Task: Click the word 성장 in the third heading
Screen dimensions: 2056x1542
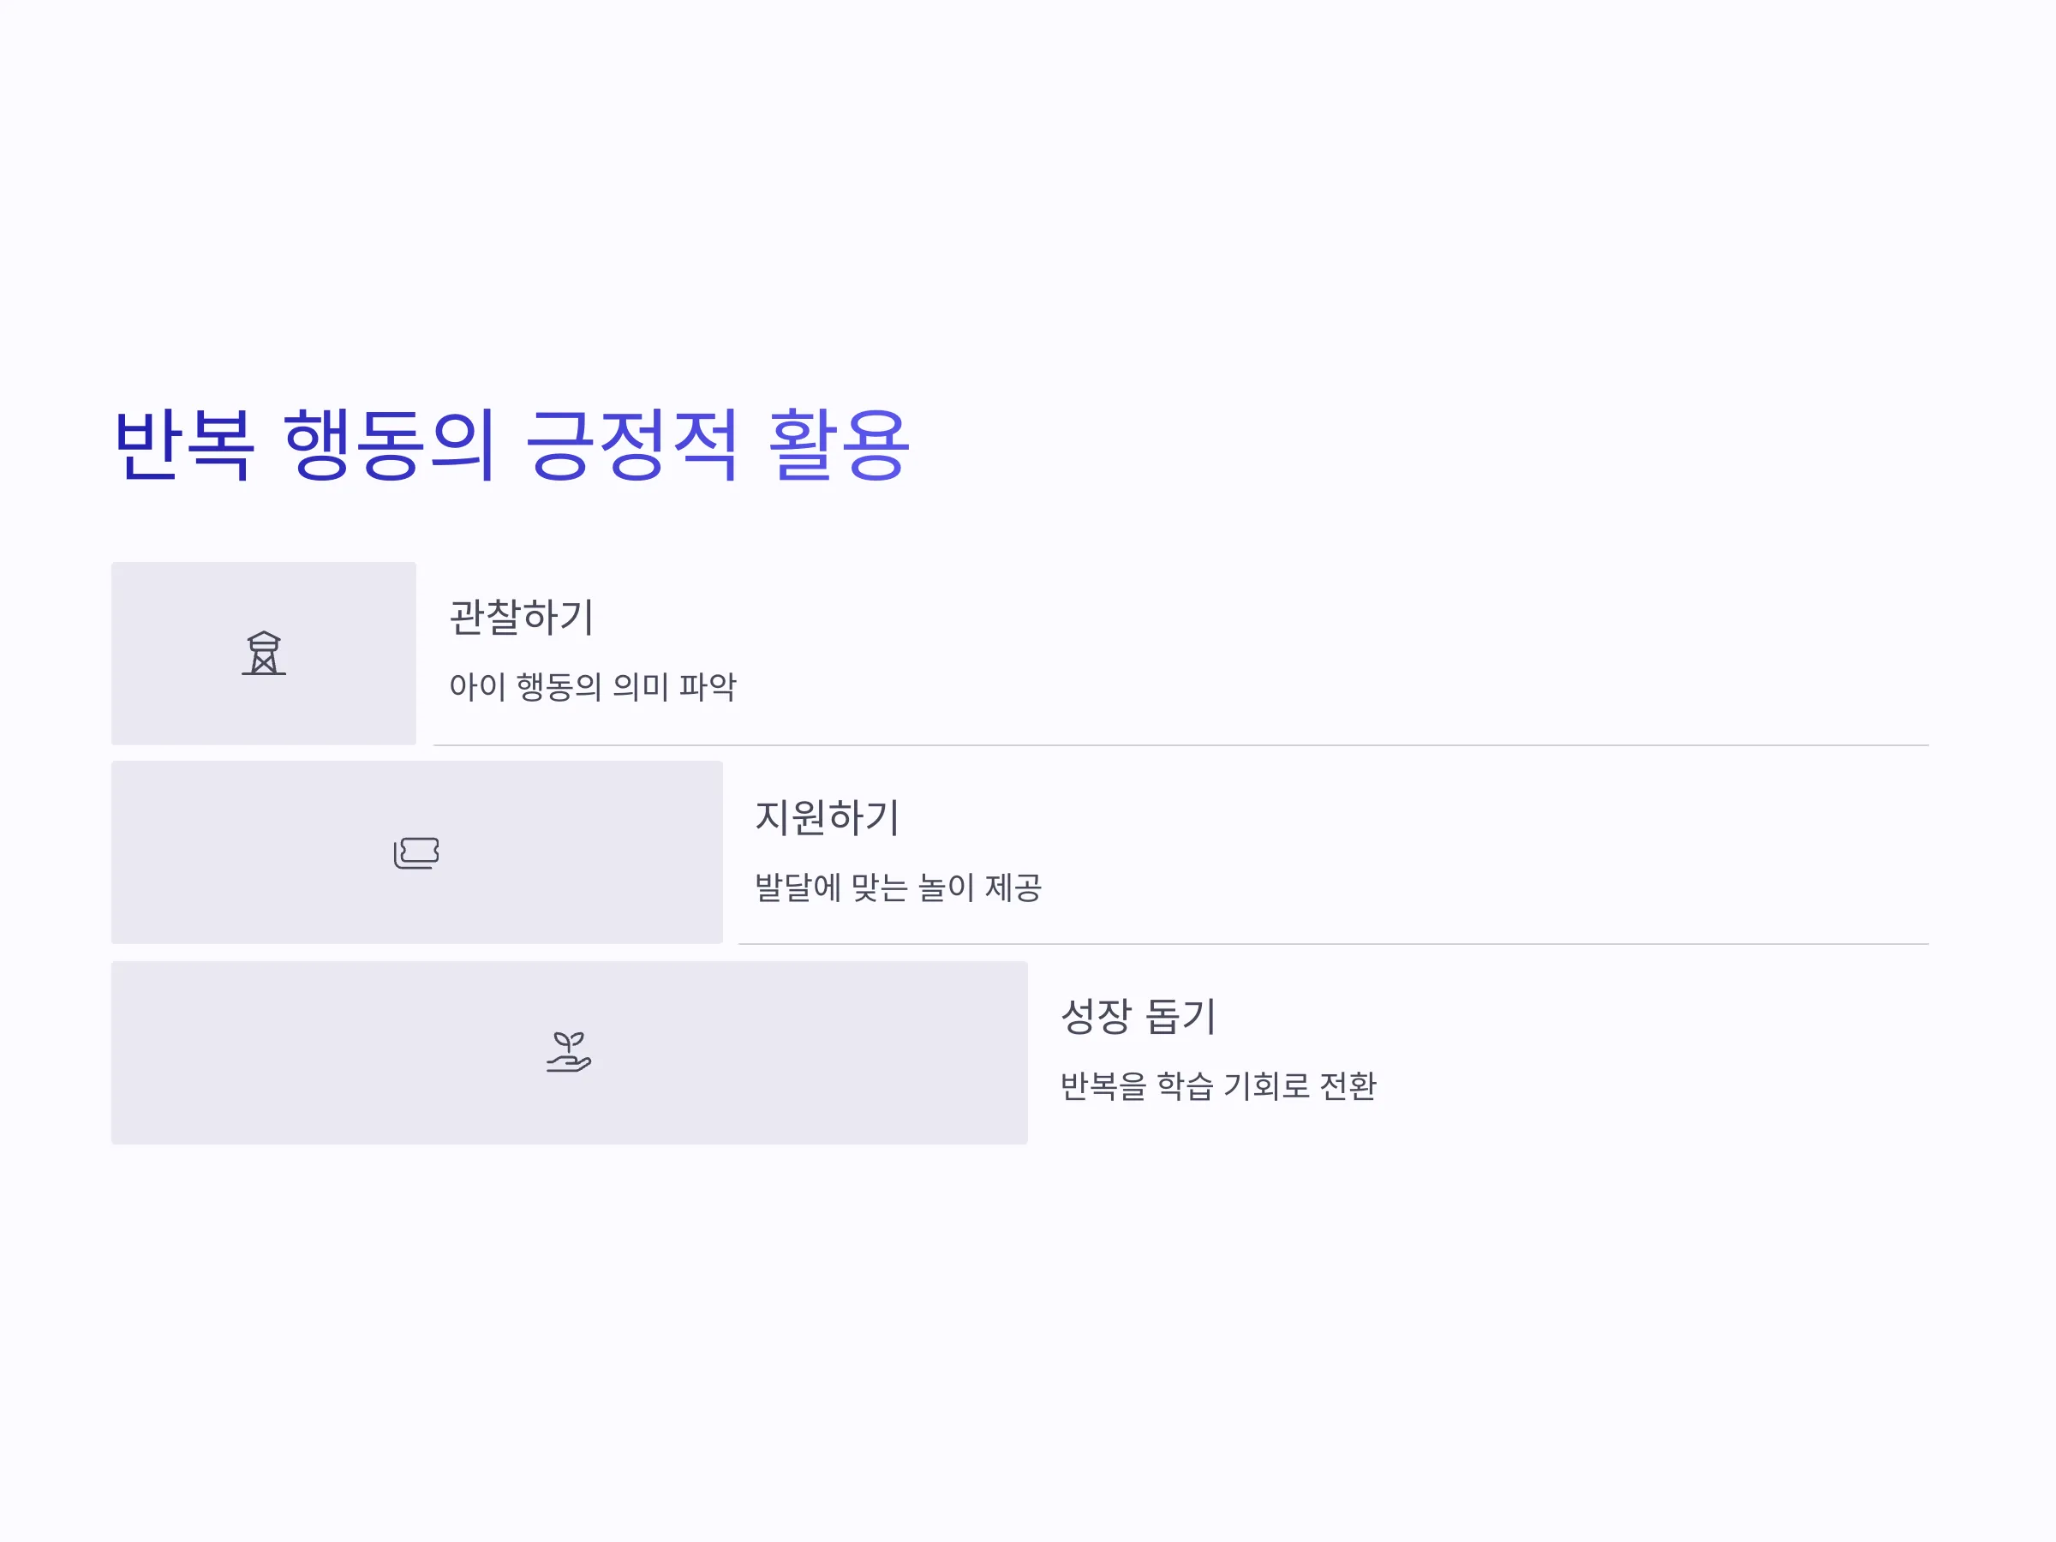Action: coord(1096,1016)
